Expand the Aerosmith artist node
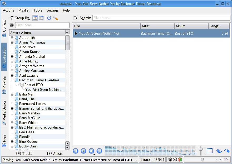Image resolution: width=232 pixels, height=164 pixels. 12,38
